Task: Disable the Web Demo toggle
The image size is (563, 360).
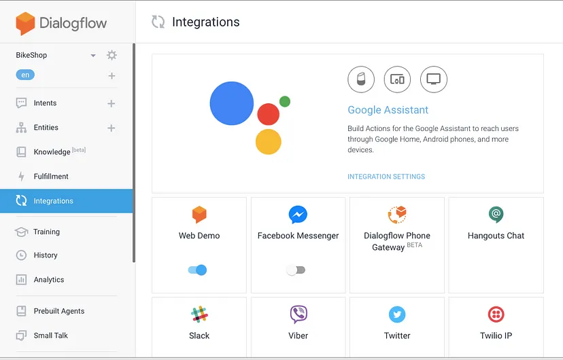Action: (197, 270)
